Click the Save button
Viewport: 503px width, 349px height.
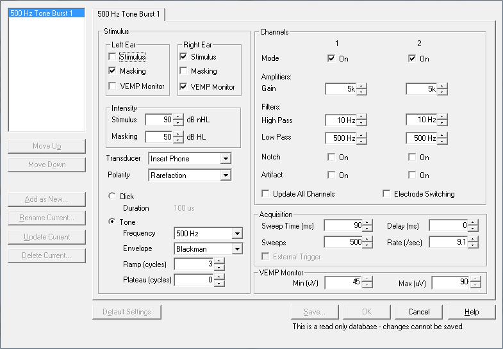[x=315, y=312]
